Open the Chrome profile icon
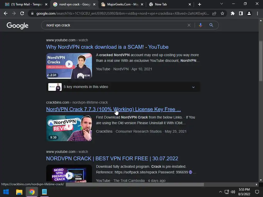Image resolution: width=263 pixels, height=197 pixels. tap(249, 13)
